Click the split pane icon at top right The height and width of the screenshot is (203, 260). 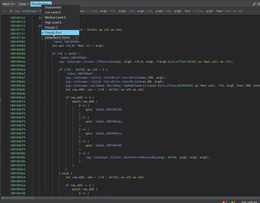259,4
